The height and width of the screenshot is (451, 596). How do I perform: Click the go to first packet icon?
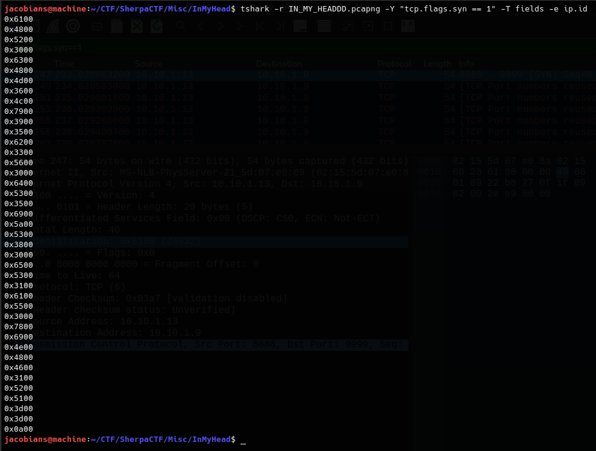click(x=260, y=26)
